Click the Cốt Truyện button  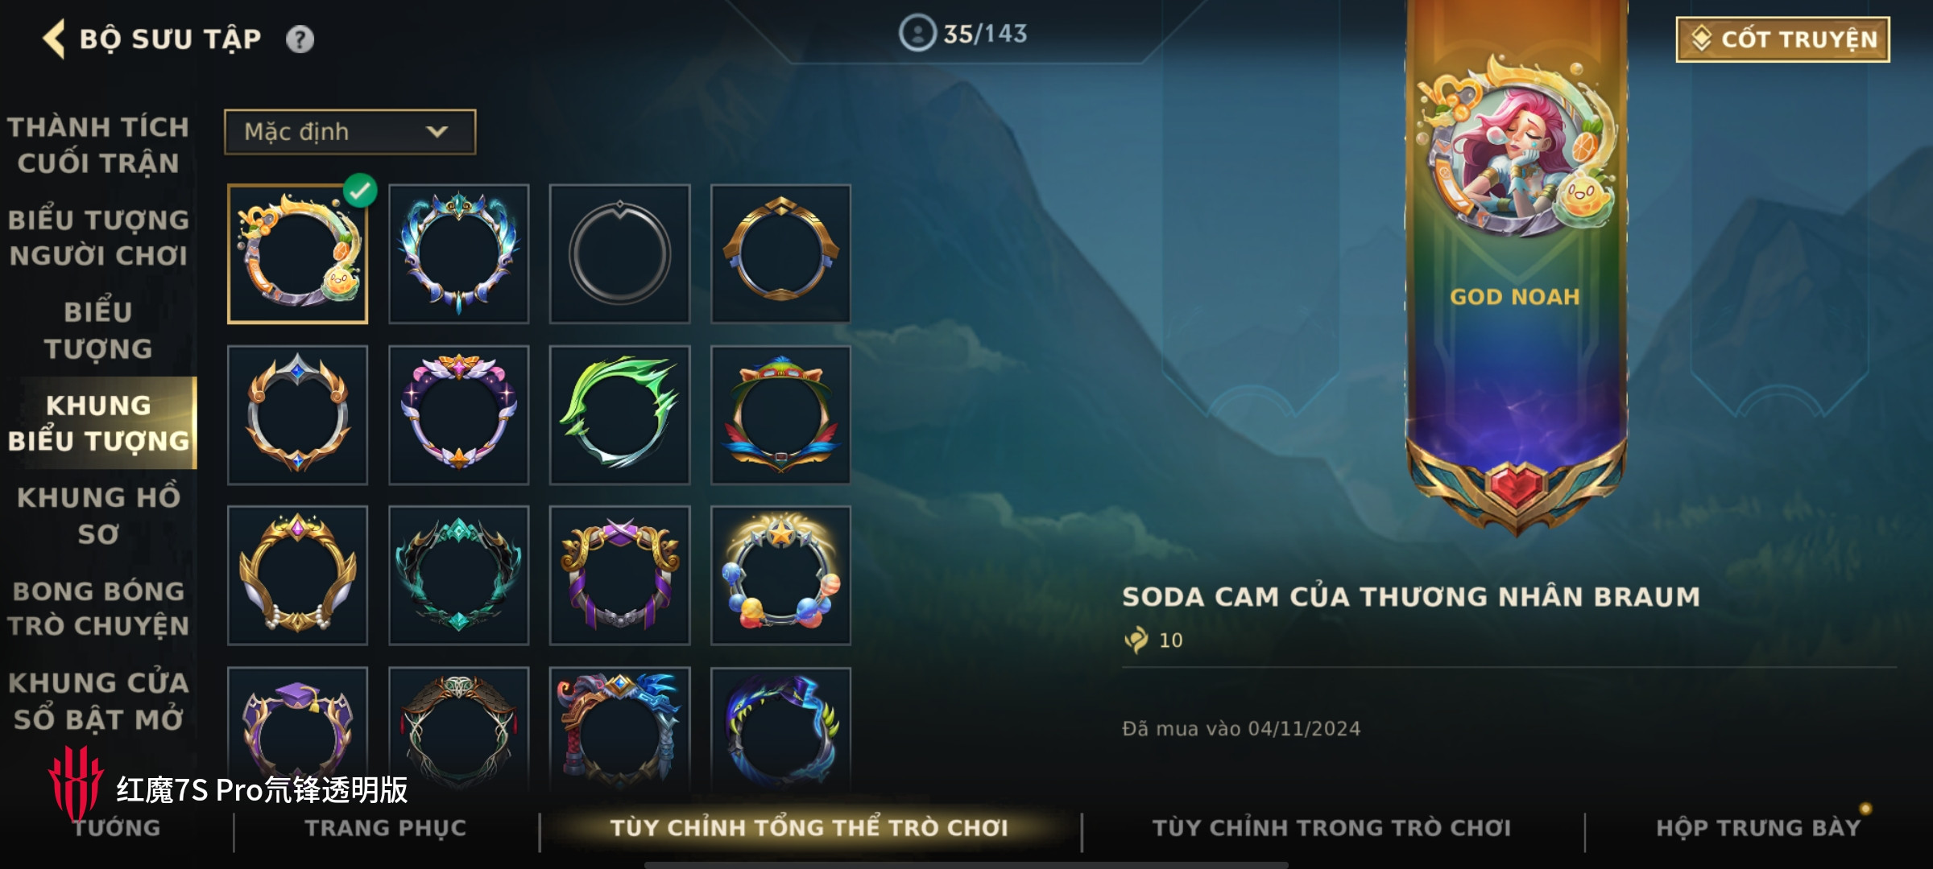(1782, 39)
